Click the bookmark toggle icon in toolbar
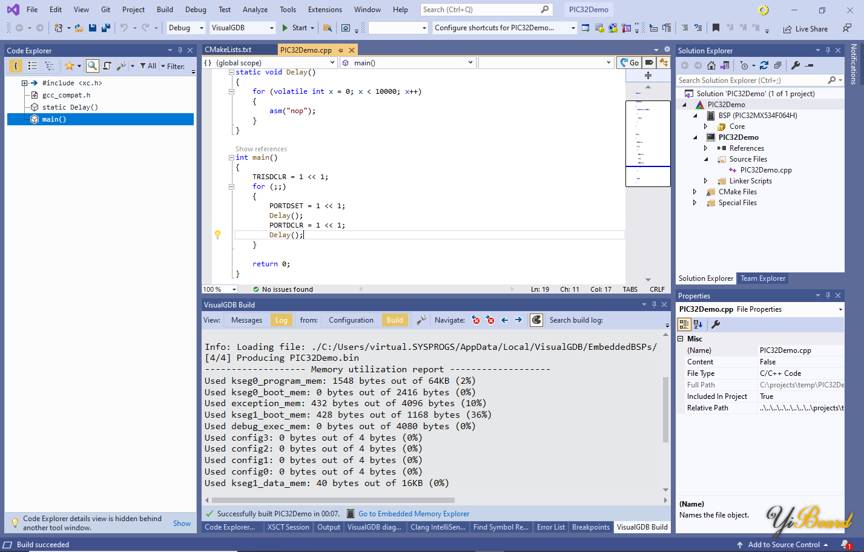This screenshot has height=552, width=864. click(x=716, y=28)
